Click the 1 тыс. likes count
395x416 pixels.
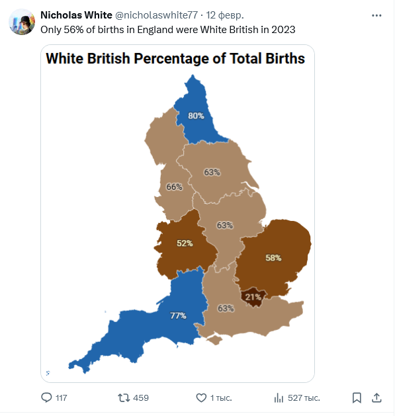pos(221,398)
